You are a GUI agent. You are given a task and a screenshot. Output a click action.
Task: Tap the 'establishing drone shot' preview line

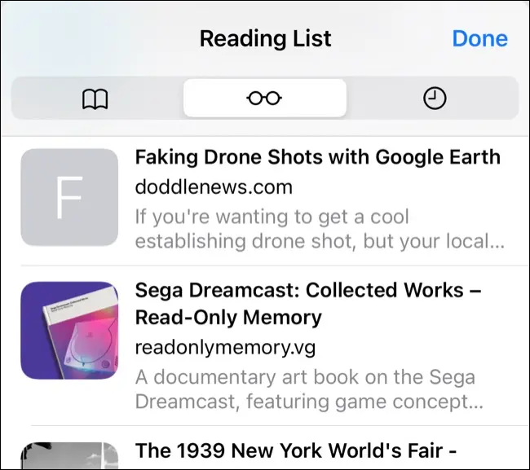tap(320, 241)
